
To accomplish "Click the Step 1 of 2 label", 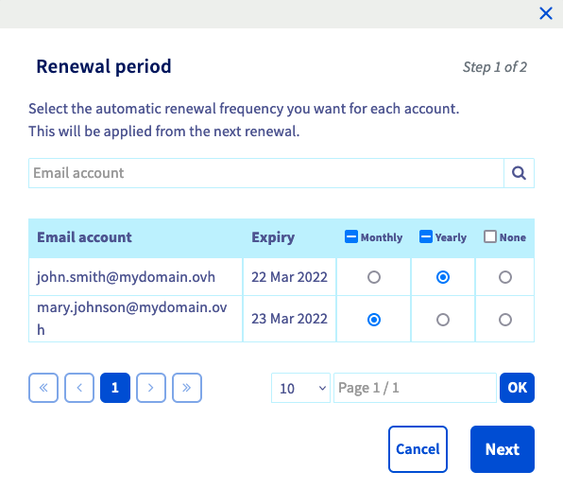I will pyautogui.click(x=494, y=67).
